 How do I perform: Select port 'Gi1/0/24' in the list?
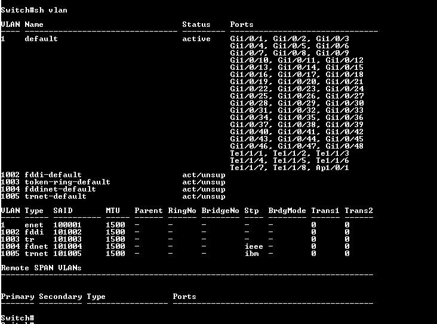pyautogui.click(x=344, y=89)
